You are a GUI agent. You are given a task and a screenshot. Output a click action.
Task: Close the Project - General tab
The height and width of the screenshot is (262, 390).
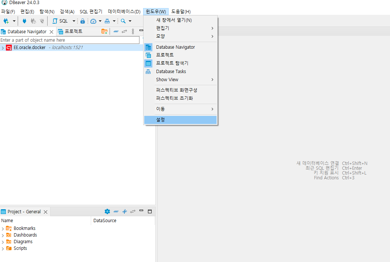pyautogui.click(x=45, y=212)
